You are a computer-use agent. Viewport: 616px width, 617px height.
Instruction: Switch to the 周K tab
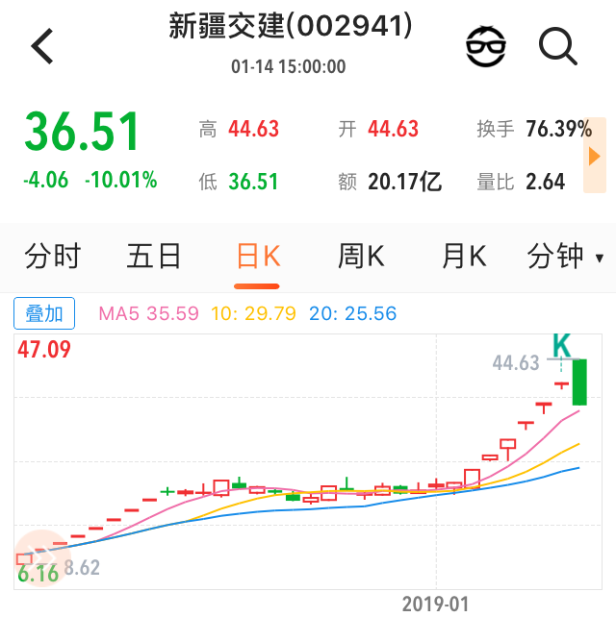[361, 257]
